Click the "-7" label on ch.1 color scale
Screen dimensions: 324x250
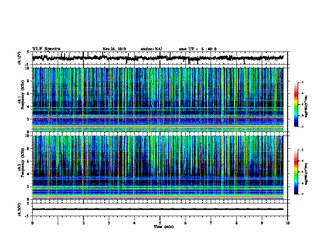(x=301, y=127)
